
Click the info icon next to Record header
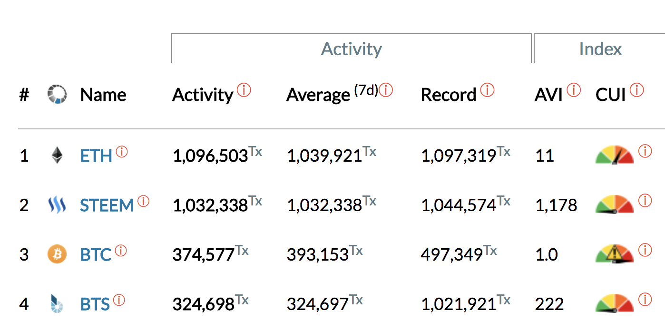point(487,90)
